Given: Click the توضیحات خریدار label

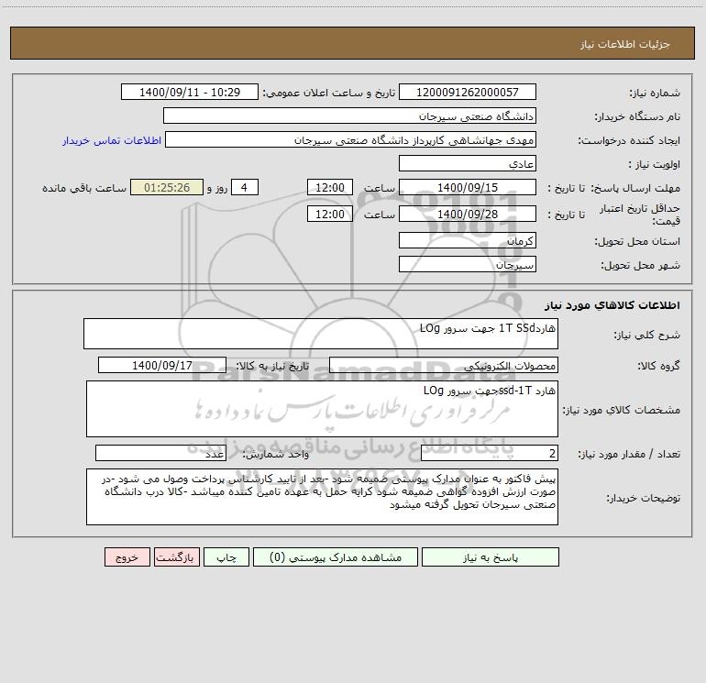Looking at the screenshot, I should pos(644,498).
